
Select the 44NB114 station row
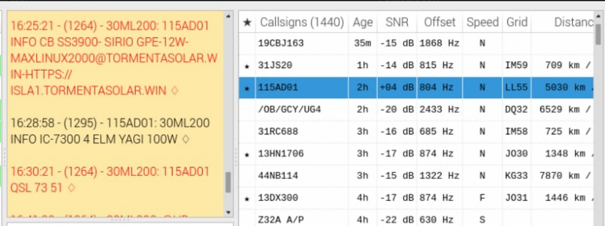pos(416,176)
